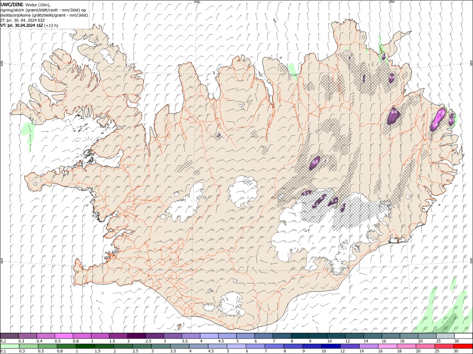Click the 15W longitude label at the top

click(391, 2)
